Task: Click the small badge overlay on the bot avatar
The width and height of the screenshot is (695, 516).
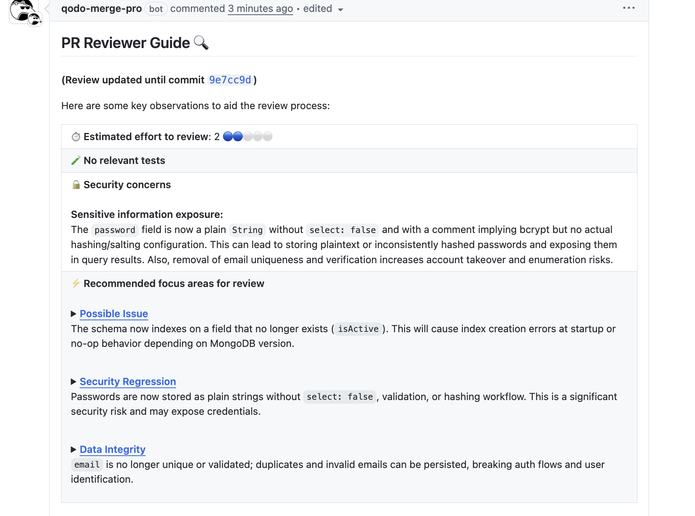Action: click(35, 19)
